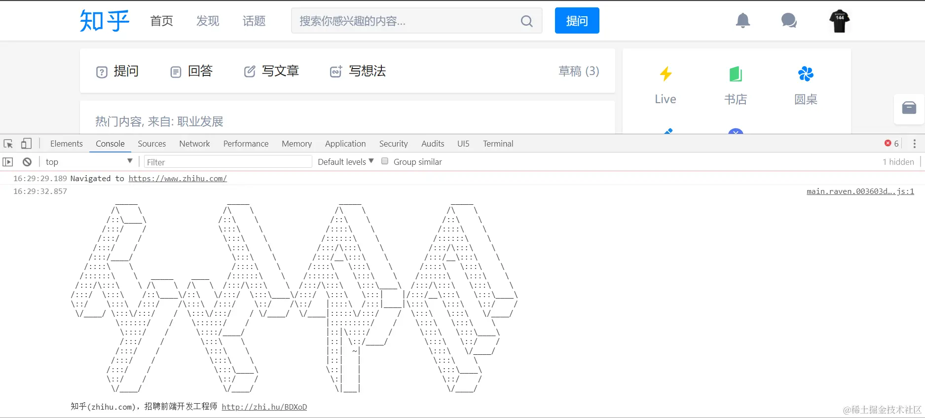Viewport: 925px width, 418px height.
Task: Click the 热门内容, 来自: 职业发展 heading
Action: coord(159,121)
